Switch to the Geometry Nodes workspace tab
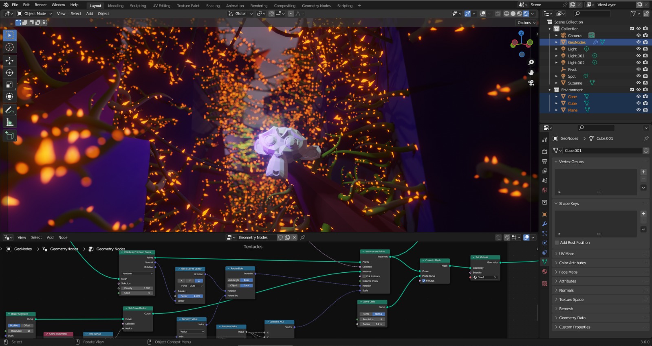The height and width of the screenshot is (346, 652). [x=316, y=6]
